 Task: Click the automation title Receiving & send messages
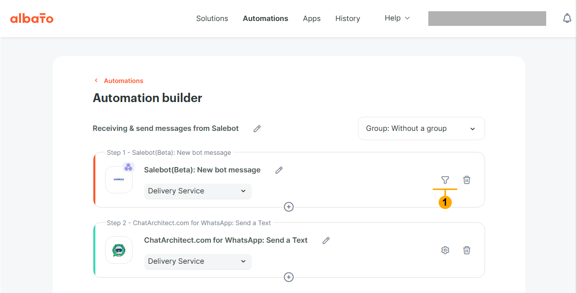pyautogui.click(x=166, y=128)
